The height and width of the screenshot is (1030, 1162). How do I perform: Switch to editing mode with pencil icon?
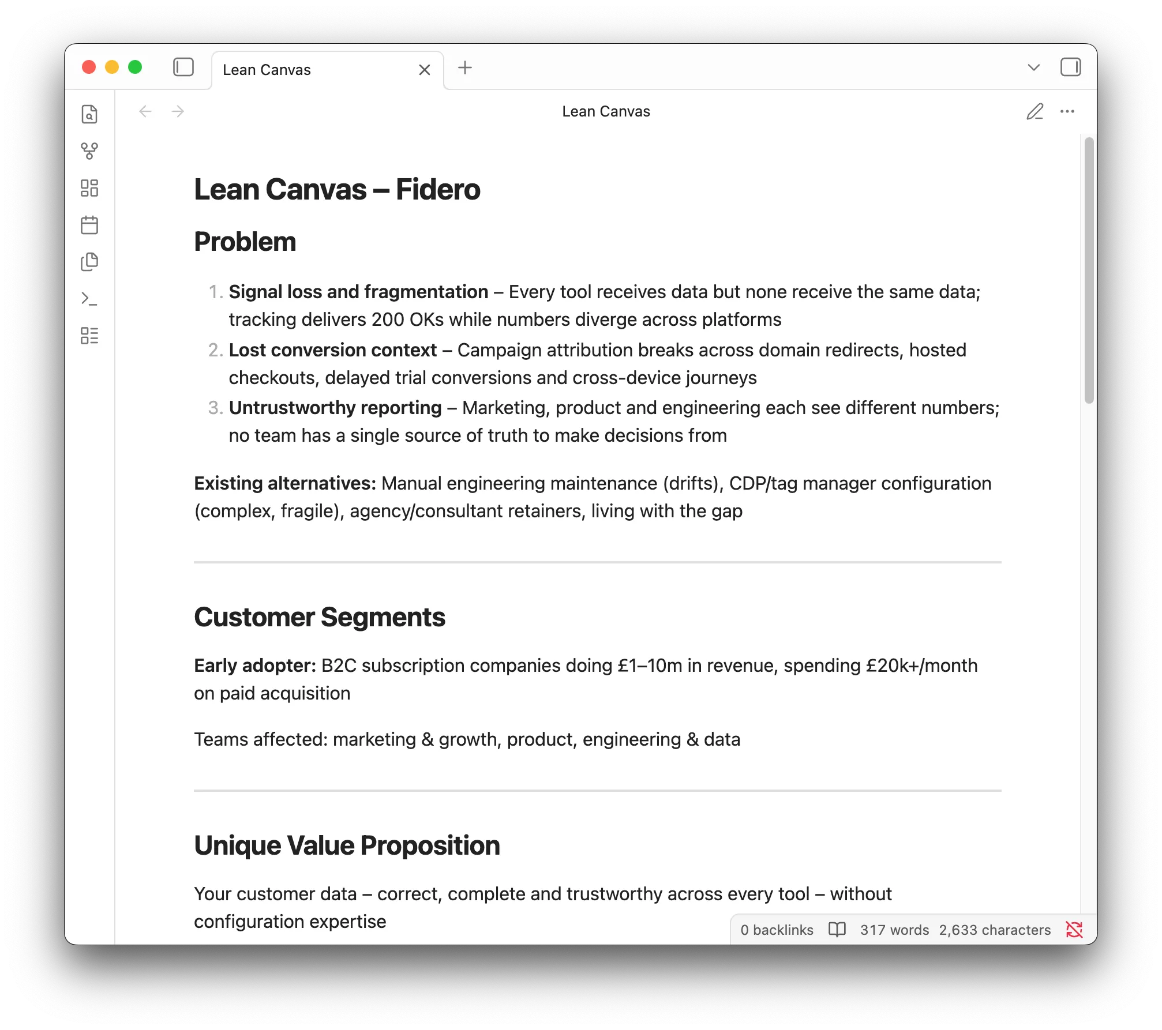1035,111
